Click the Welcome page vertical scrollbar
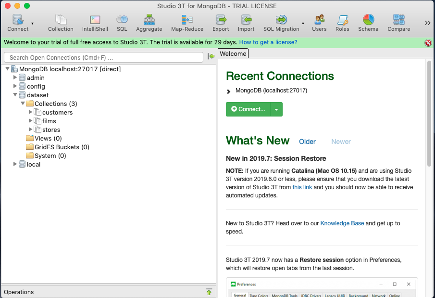Viewport: 435px width, 298px height. tap(429, 114)
